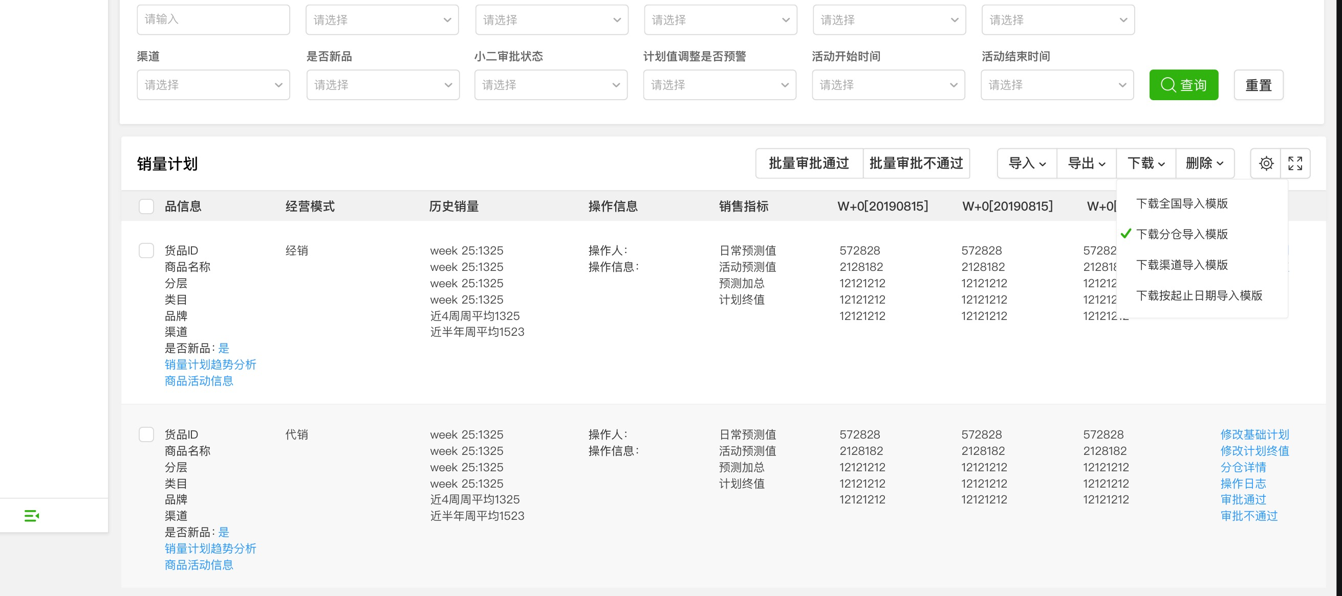Viewport: 1342px width, 596px height.
Task: Toggle fullscreen expand icon
Action: tap(1295, 163)
